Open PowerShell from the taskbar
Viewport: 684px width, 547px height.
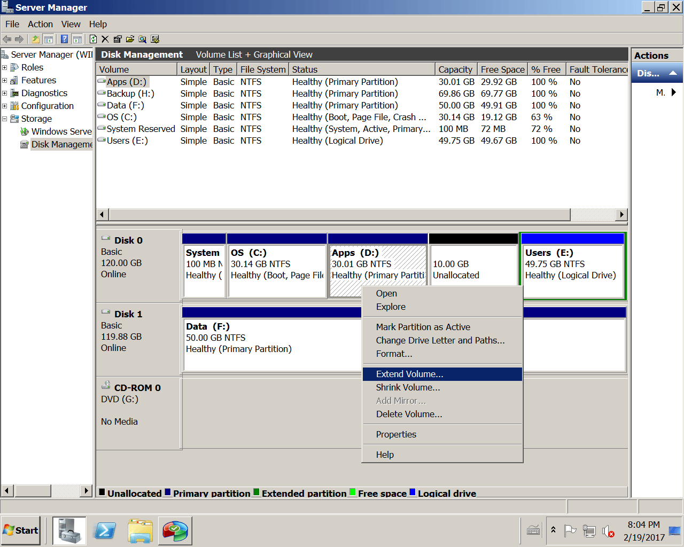point(105,531)
